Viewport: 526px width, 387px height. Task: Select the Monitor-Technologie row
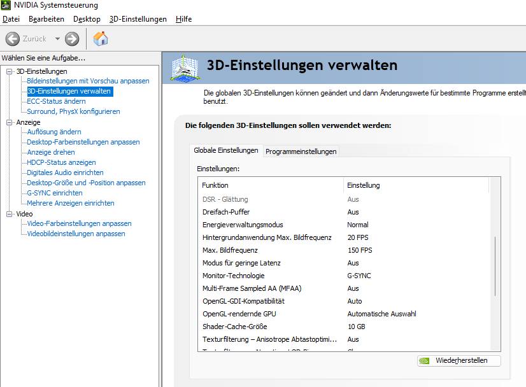point(344,276)
